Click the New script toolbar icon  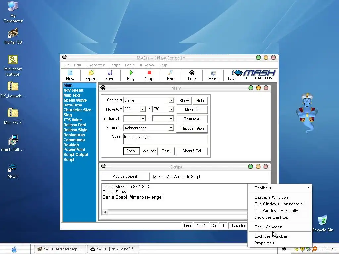pyautogui.click(x=70, y=75)
